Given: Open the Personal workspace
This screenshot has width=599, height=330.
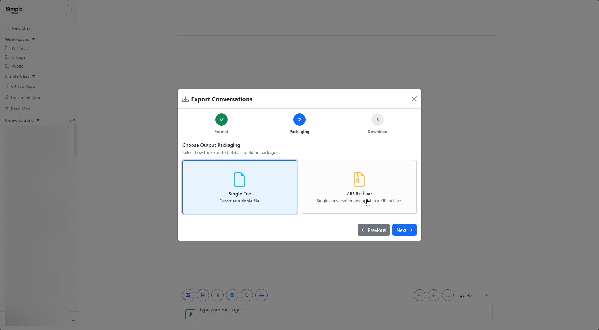Looking at the screenshot, I should (x=20, y=48).
